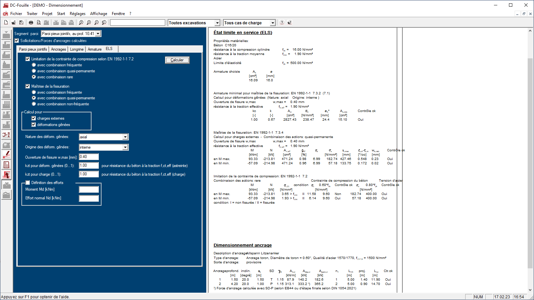Switch to the Armature tab
The width and height of the screenshot is (534, 300).
(95, 49)
